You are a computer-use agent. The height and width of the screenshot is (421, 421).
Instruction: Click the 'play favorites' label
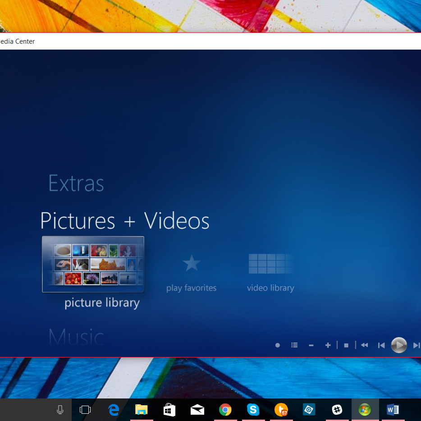coord(191,288)
